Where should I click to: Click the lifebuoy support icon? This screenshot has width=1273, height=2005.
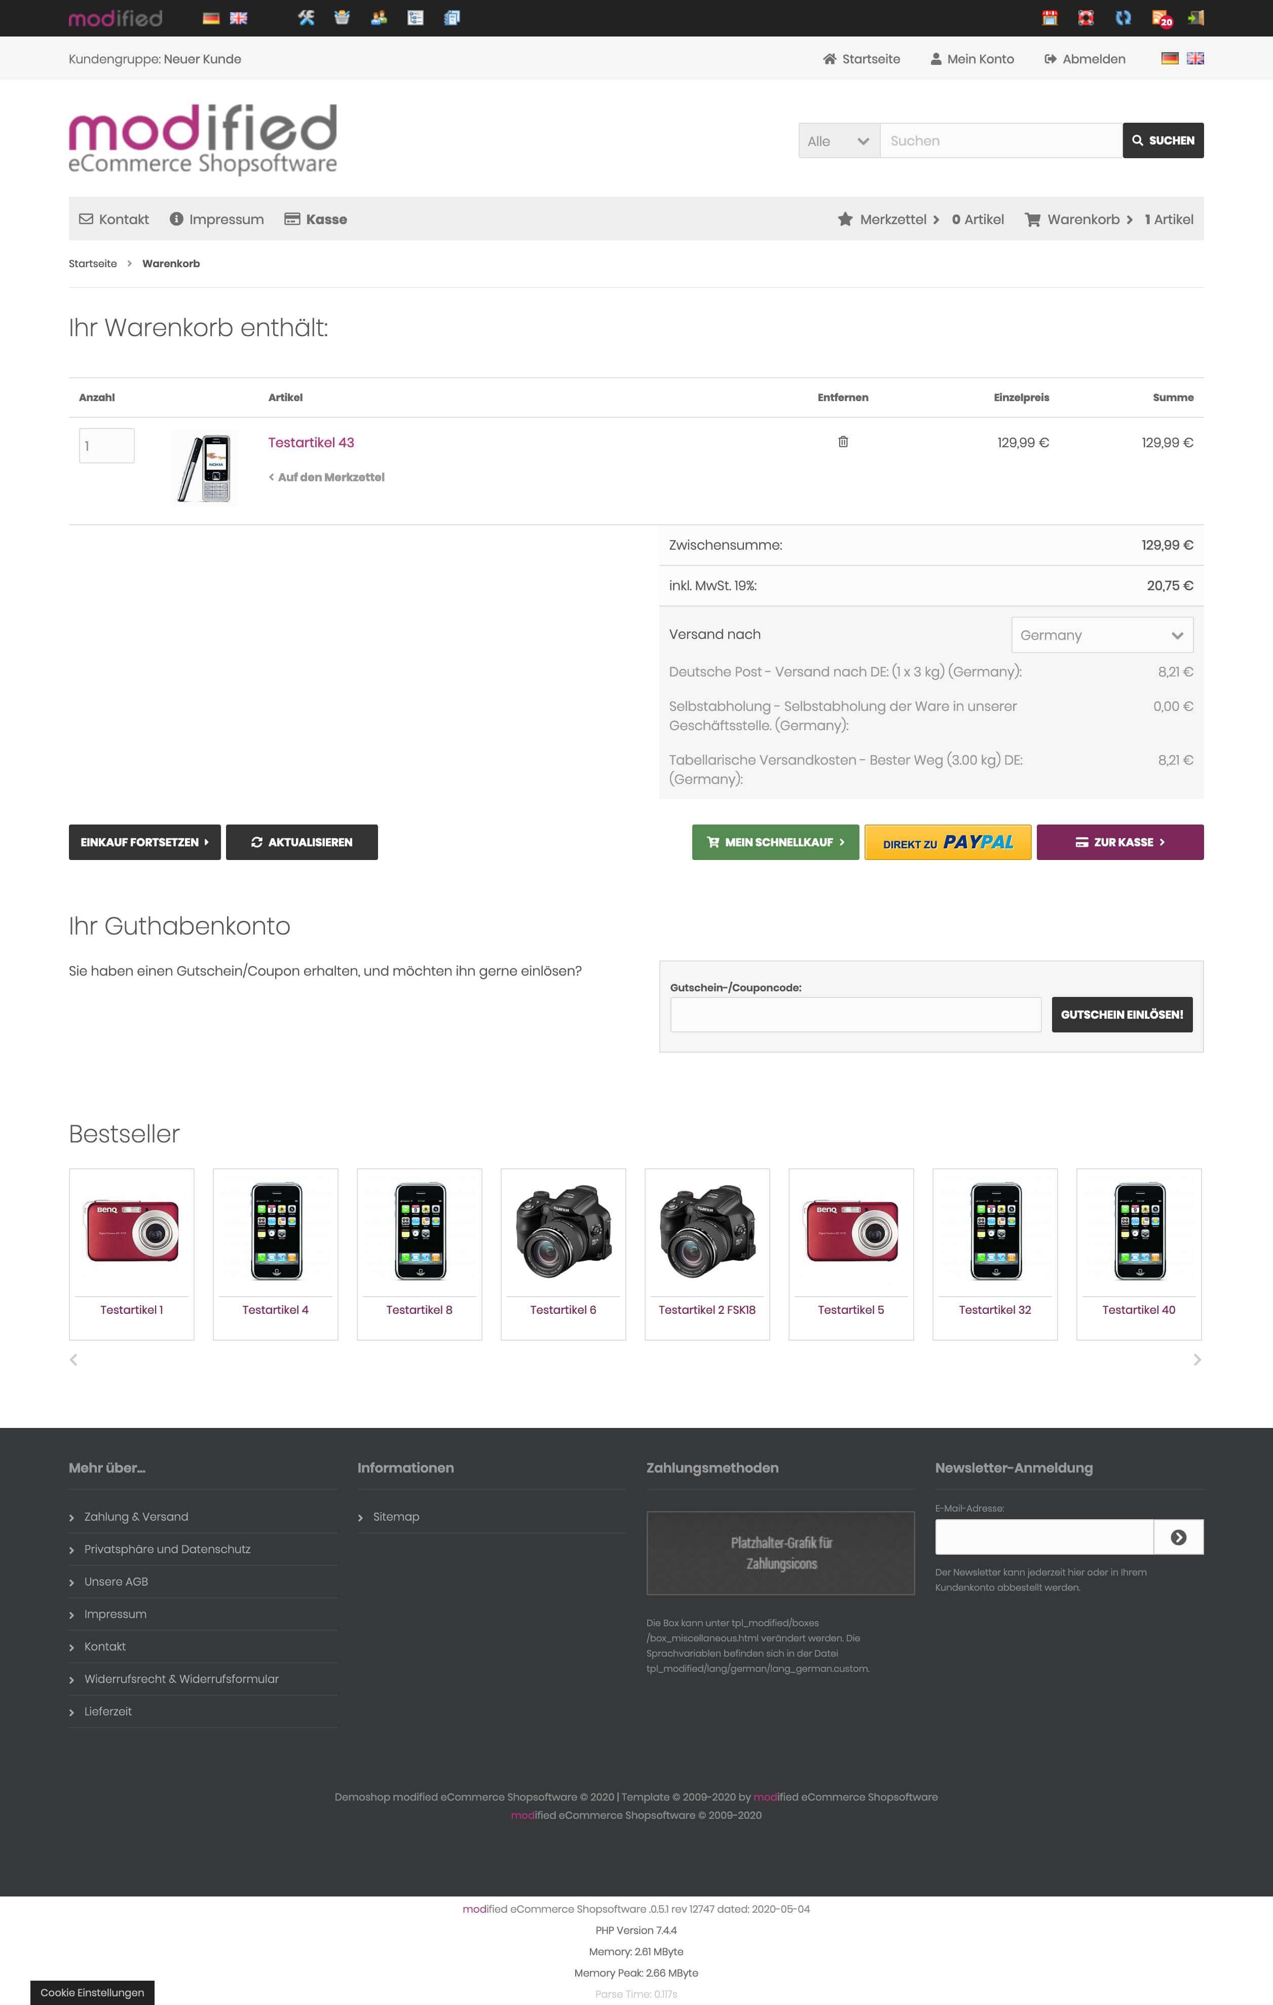pos(1086,17)
